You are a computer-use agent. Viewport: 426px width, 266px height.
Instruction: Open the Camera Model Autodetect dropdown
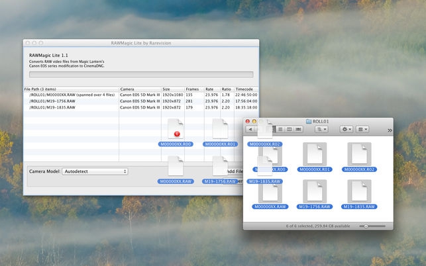pyautogui.click(x=95, y=171)
